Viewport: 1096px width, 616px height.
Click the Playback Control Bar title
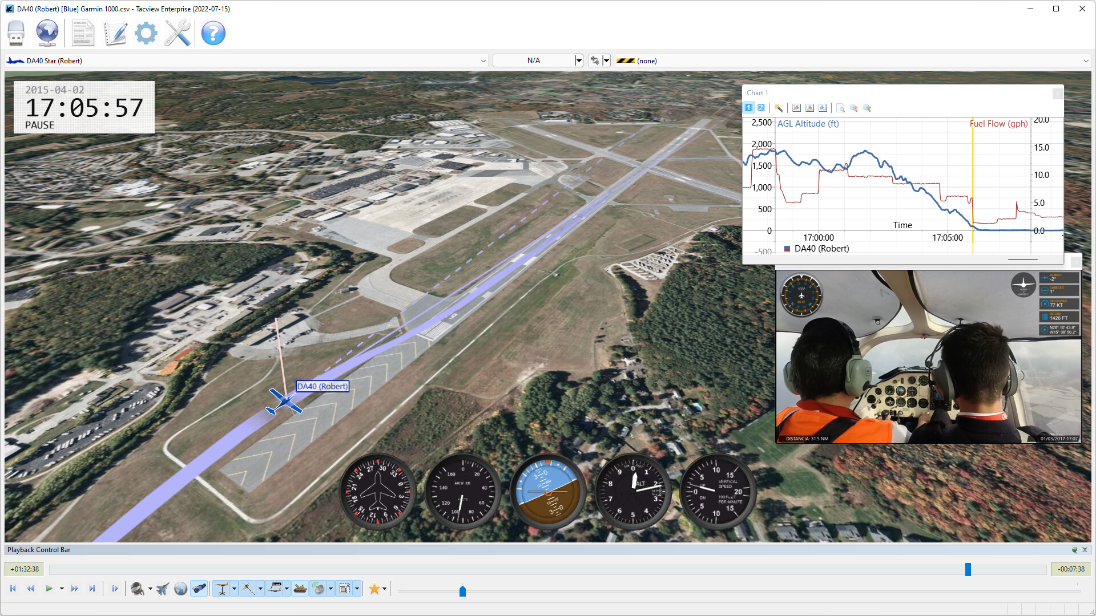click(x=38, y=549)
